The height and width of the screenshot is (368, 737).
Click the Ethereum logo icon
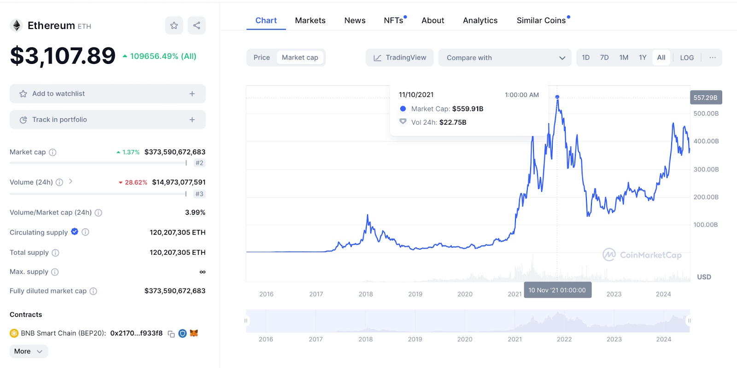[x=17, y=26]
